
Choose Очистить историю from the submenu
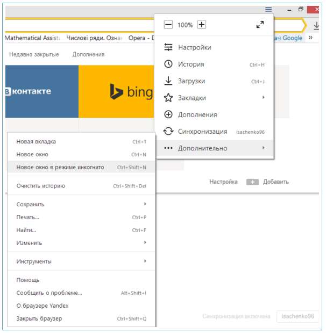click(x=41, y=186)
